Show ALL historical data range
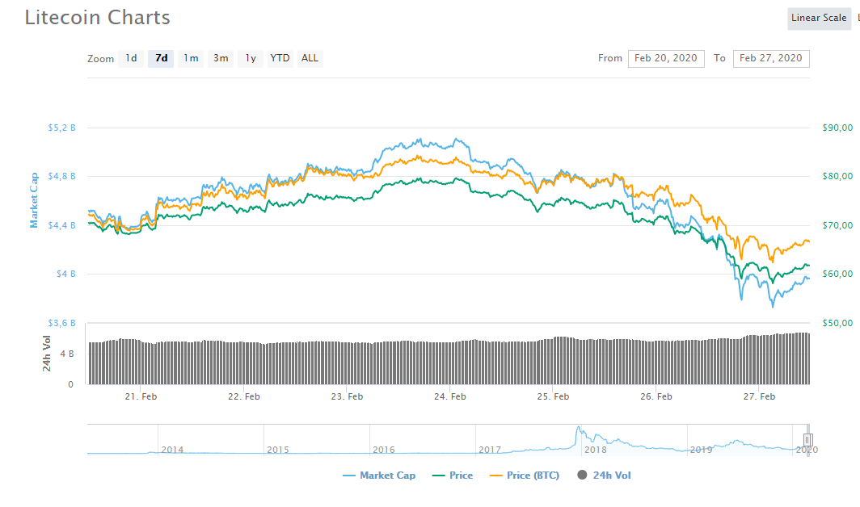 (x=310, y=58)
